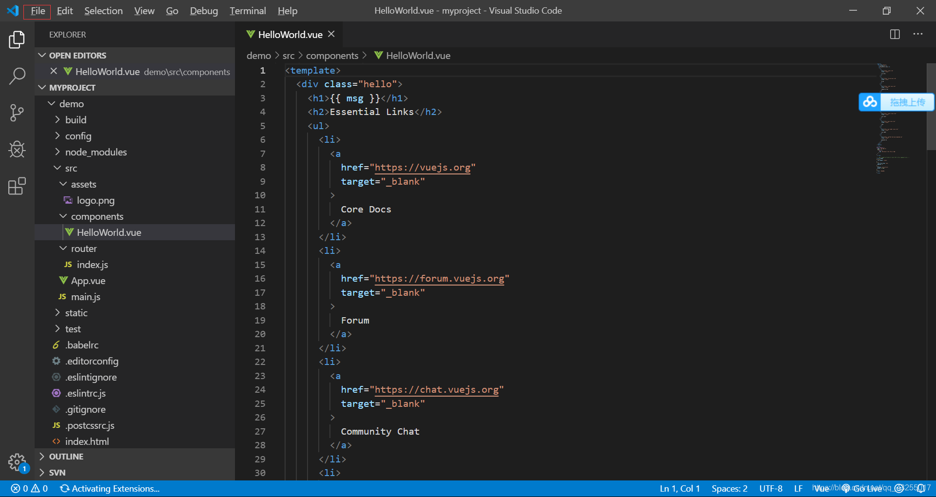This screenshot has width=936, height=497.
Task: Expand the Outline section
Action: [135, 456]
